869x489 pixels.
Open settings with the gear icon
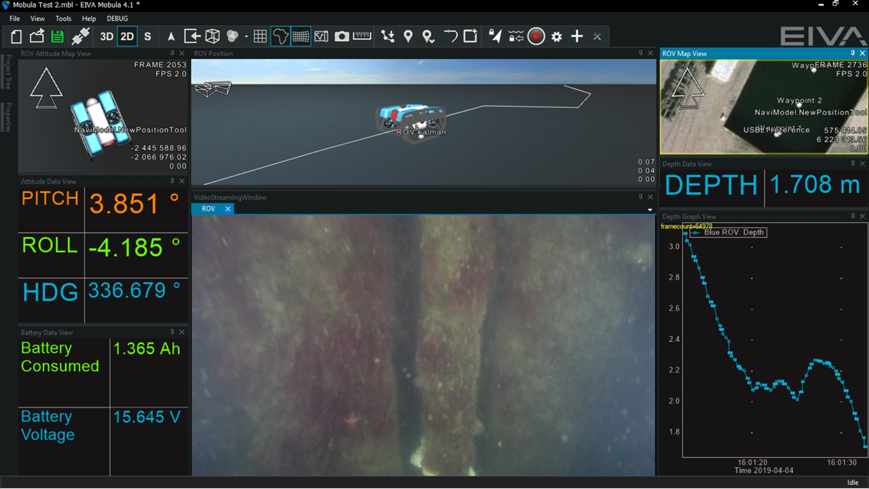coord(557,37)
